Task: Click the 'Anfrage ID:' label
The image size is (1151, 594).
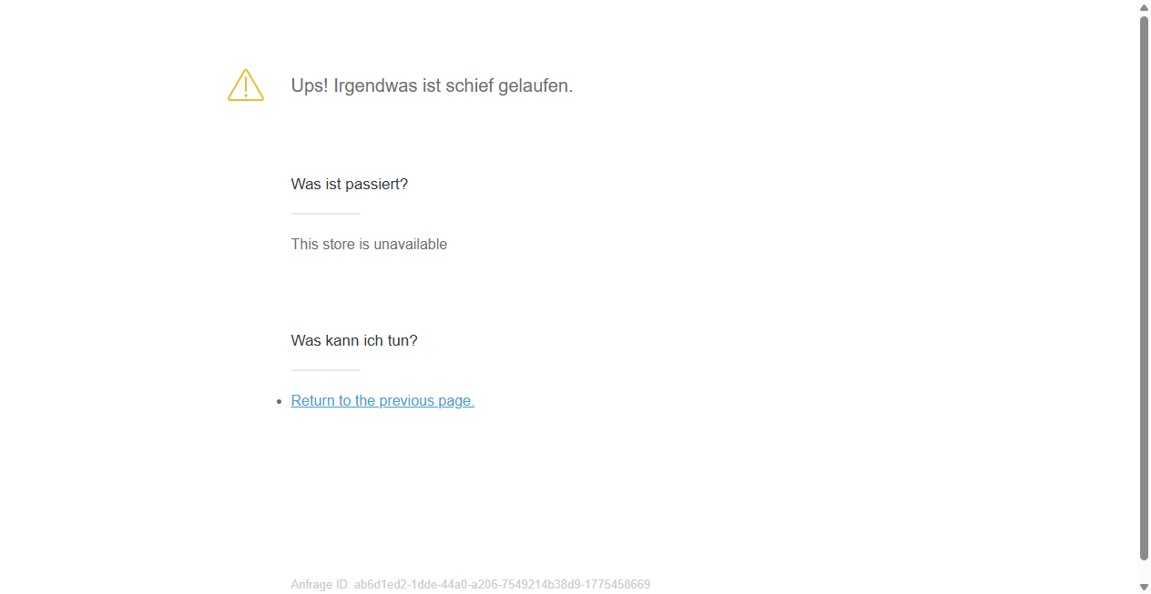Action: click(321, 584)
